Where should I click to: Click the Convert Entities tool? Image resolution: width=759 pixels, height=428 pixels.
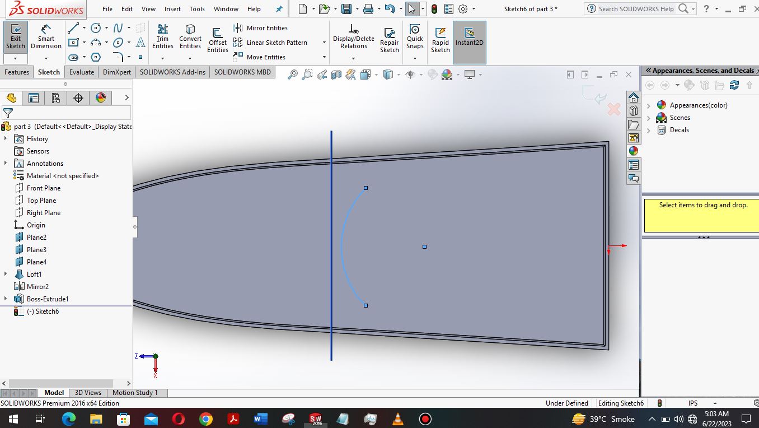190,37
